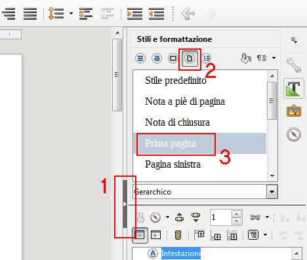
Task: Click the Navigator previous element icon
Action: pos(179,217)
